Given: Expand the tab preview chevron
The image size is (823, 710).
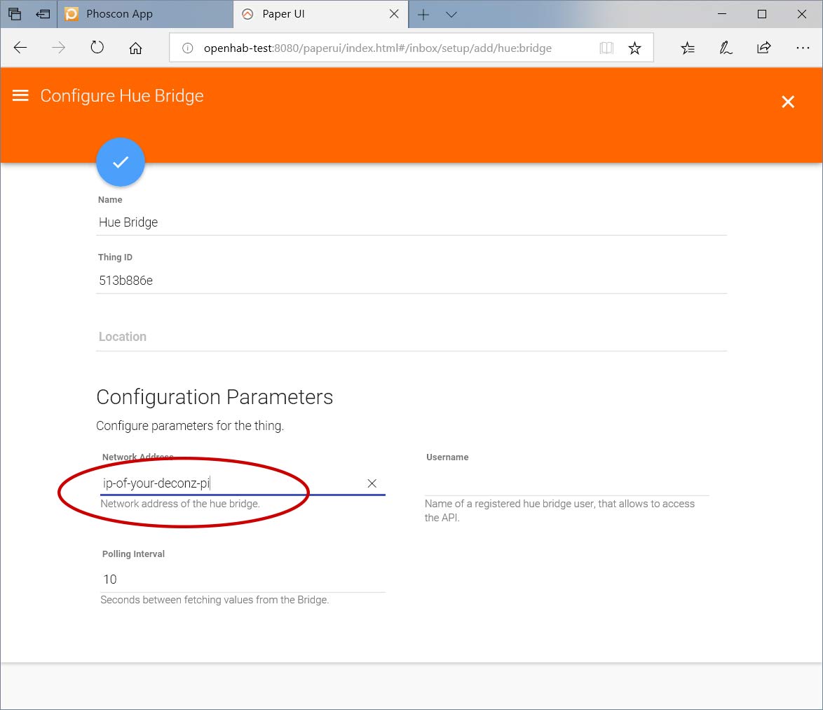Looking at the screenshot, I should (x=451, y=14).
